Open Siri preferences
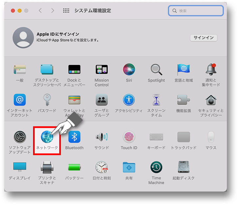 click(x=129, y=70)
